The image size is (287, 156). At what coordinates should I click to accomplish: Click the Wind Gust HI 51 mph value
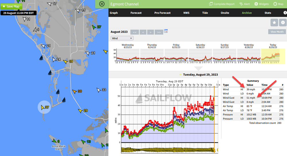[251, 98]
